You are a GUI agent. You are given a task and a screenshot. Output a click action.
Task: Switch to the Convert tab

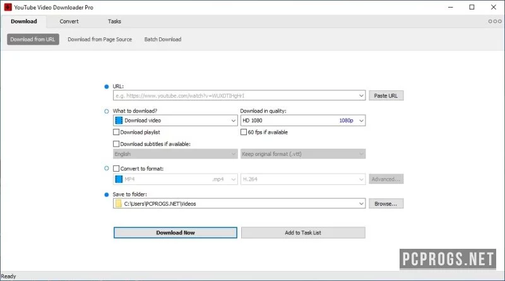coord(69,21)
